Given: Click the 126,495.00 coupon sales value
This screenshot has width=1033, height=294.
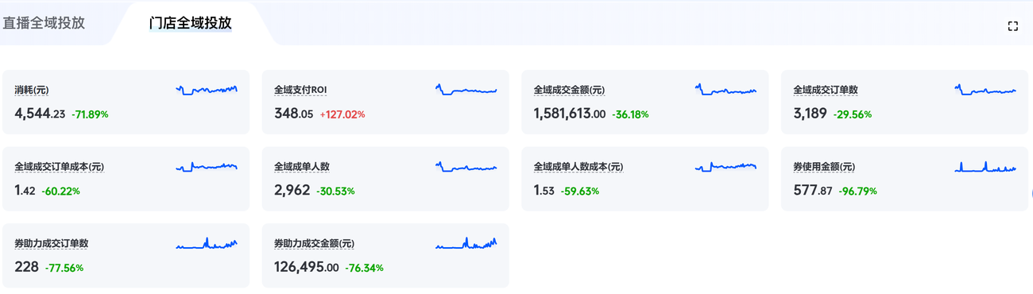Looking at the screenshot, I should pos(307,267).
